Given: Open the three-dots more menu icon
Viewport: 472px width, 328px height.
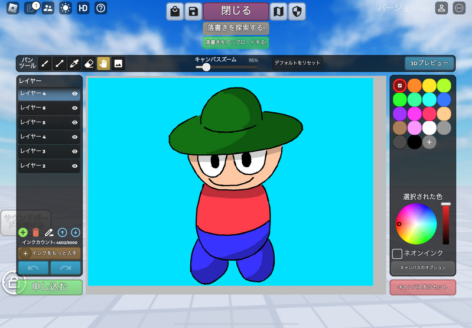Looking at the screenshot, I should click(459, 8).
